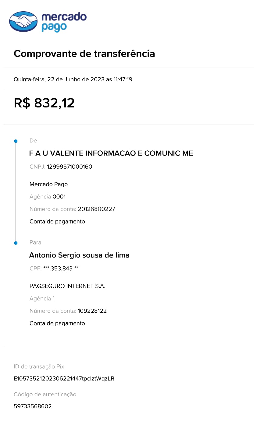This screenshot has width=257, height=428.
Task: Click the ID de transação Pix label
Action: [39, 367]
